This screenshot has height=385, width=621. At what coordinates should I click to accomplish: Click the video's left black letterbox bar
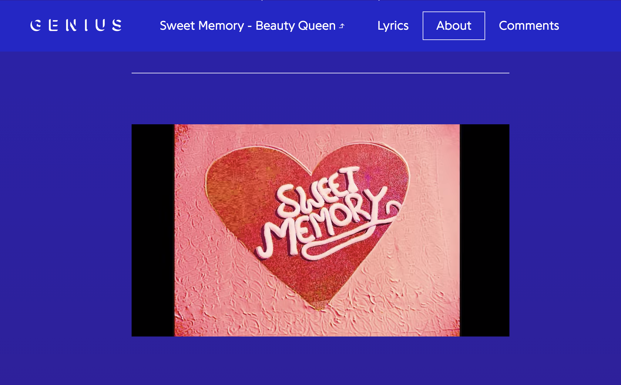pos(153,230)
